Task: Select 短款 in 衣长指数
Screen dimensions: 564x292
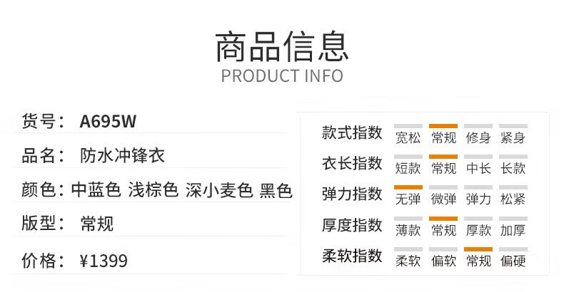Action: (x=408, y=168)
